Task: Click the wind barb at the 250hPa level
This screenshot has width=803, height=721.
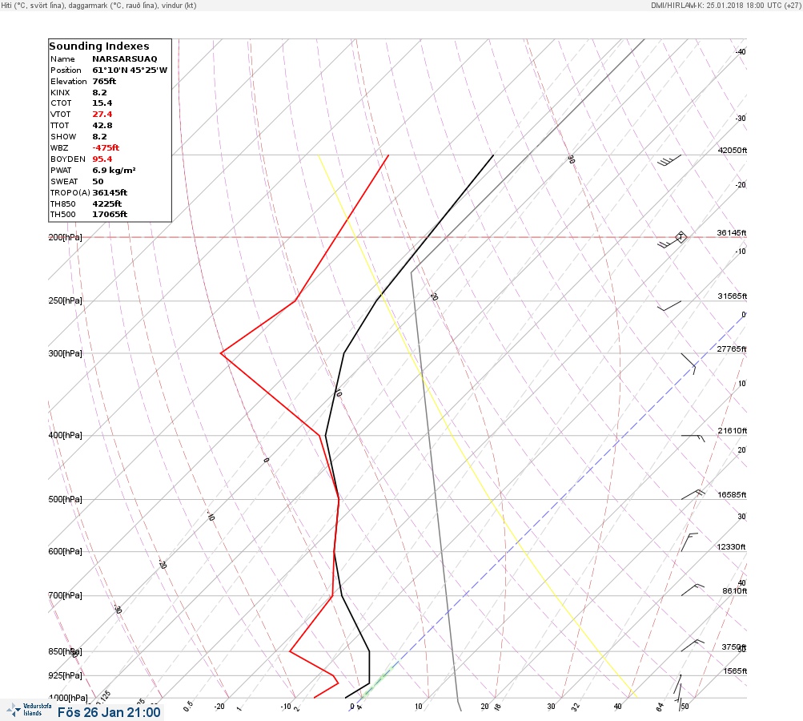Action: [x=669, y=306]
